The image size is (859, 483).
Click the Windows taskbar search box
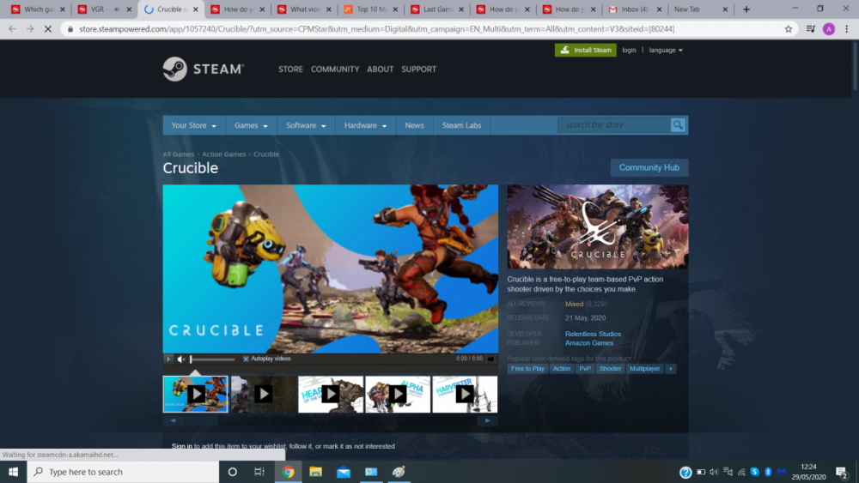[123, 472]
